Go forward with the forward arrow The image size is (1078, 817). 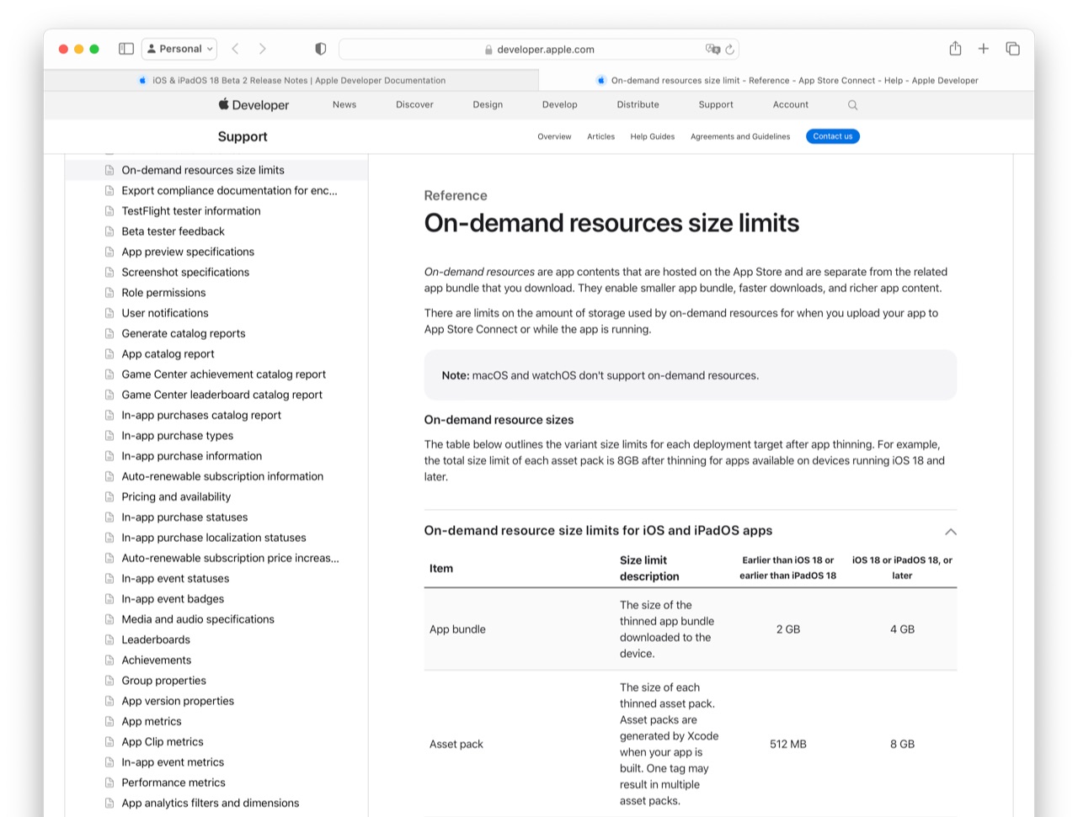coord(263,49)
